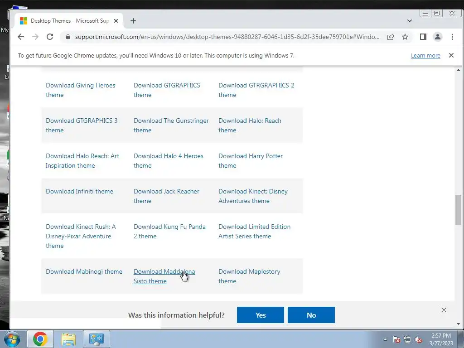Image resolution: width=464 pixels, height=348 pixels.
Task: Download Halo Reach: Art Inspiration theme
Action: pyautogui.click(x=82, y=161)
